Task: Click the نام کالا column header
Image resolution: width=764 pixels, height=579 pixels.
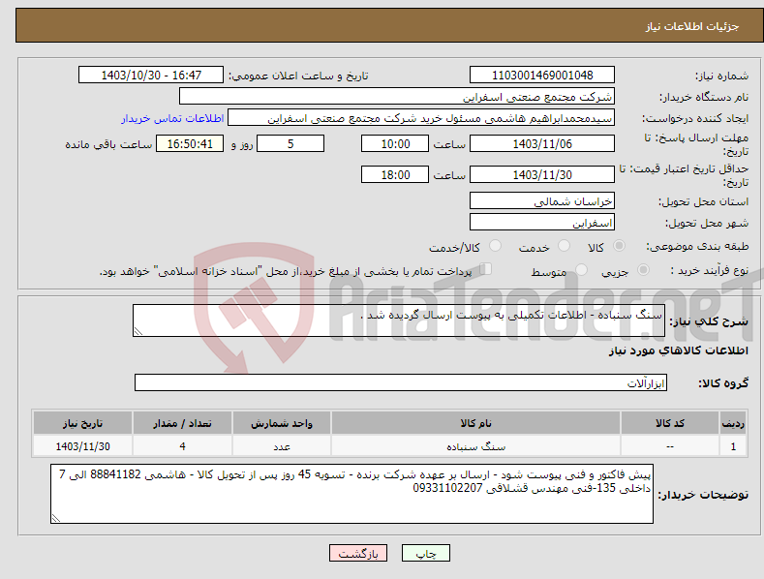Action: coord(475,423)
